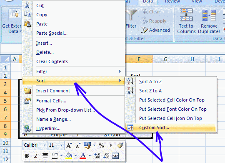Select Put Selected Cell Icon On Top
Viewport: 225px width, 163px height.
coord(170,118)
